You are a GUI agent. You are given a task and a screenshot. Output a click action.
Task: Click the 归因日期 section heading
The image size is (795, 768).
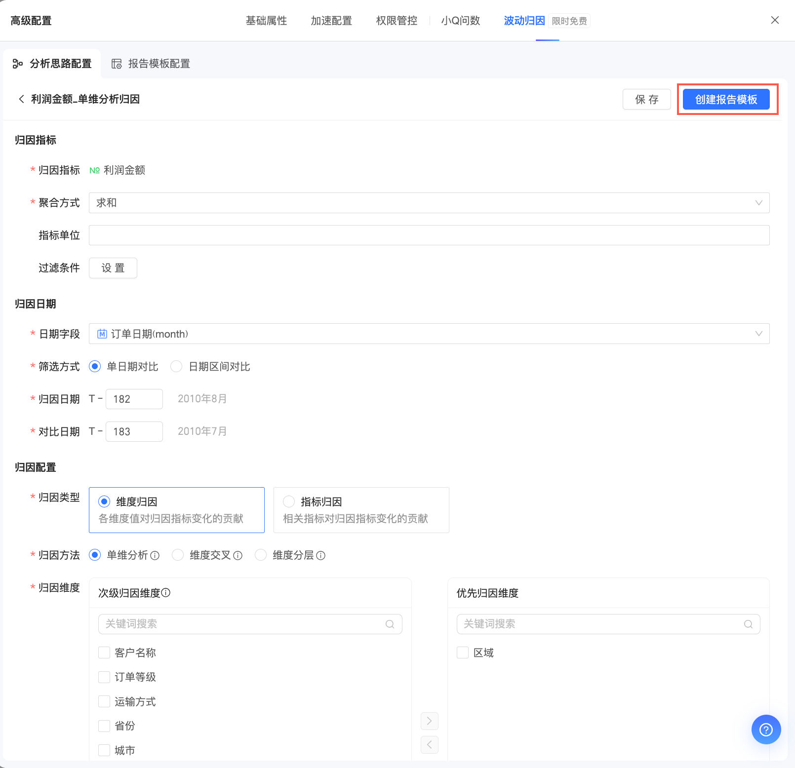pyautogui.click(x=36, y=304)
